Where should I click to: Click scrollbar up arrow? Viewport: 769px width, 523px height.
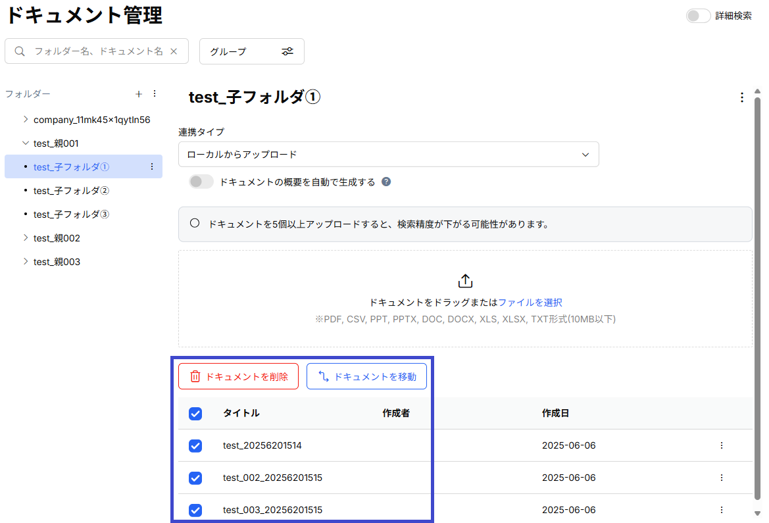tap(757, 91)
